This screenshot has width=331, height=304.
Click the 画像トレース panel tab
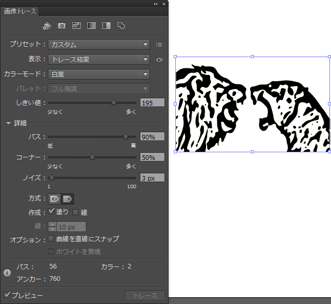(20, 12)
